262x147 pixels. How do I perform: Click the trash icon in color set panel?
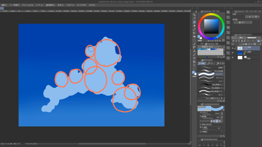224,57
